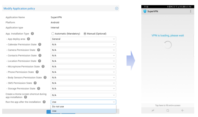Screen dimensions: 198x117
Task: Show help for SMS Permission State
Action: click(35, 83)
